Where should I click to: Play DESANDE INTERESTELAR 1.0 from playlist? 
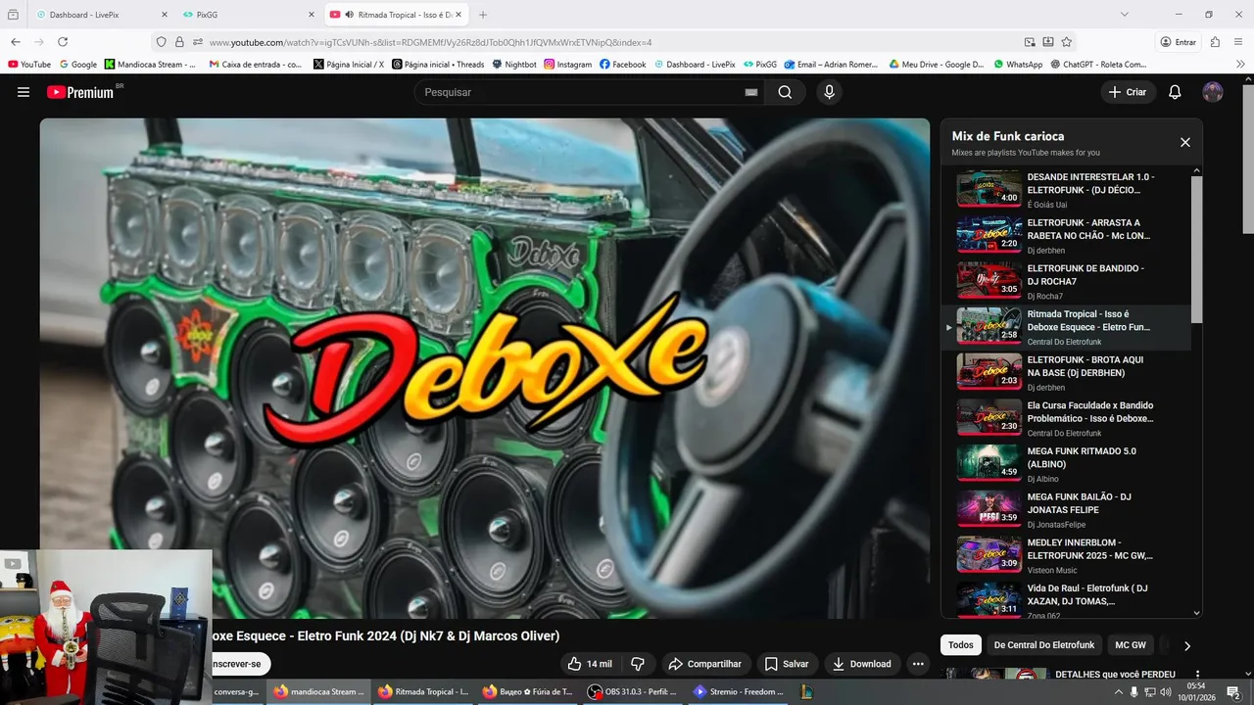coord(1068,190)
